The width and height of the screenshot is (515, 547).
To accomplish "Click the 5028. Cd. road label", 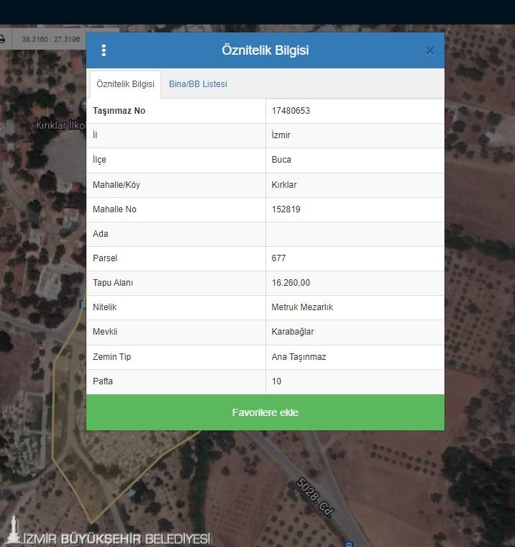I will 315,498.
